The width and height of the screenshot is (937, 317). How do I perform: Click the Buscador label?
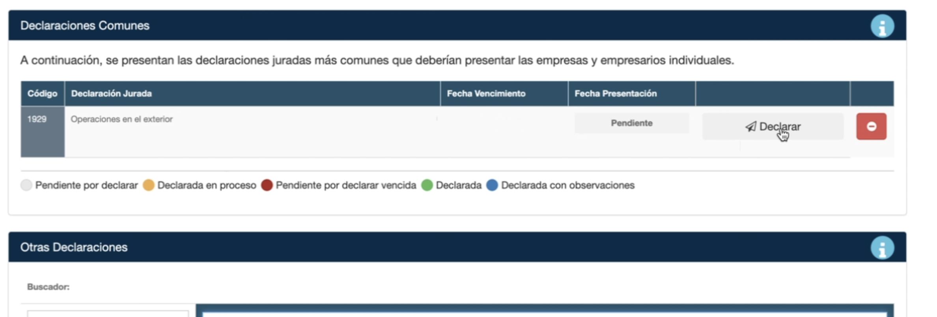(x=48, y=287)
